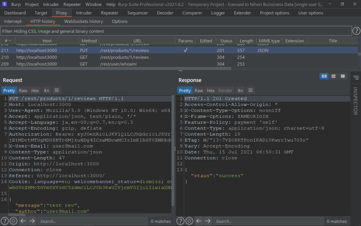The width and height of the screenshot is (361, 226).
Task: Go to previous response search match
Action: pyautogui.click(x=199, y=221)
